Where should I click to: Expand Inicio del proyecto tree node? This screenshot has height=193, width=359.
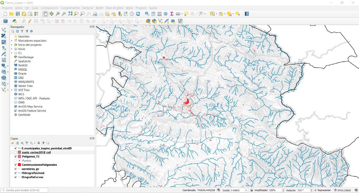point(12,45)
